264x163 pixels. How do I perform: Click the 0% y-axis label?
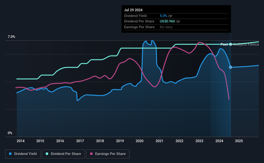pos(10,133)
